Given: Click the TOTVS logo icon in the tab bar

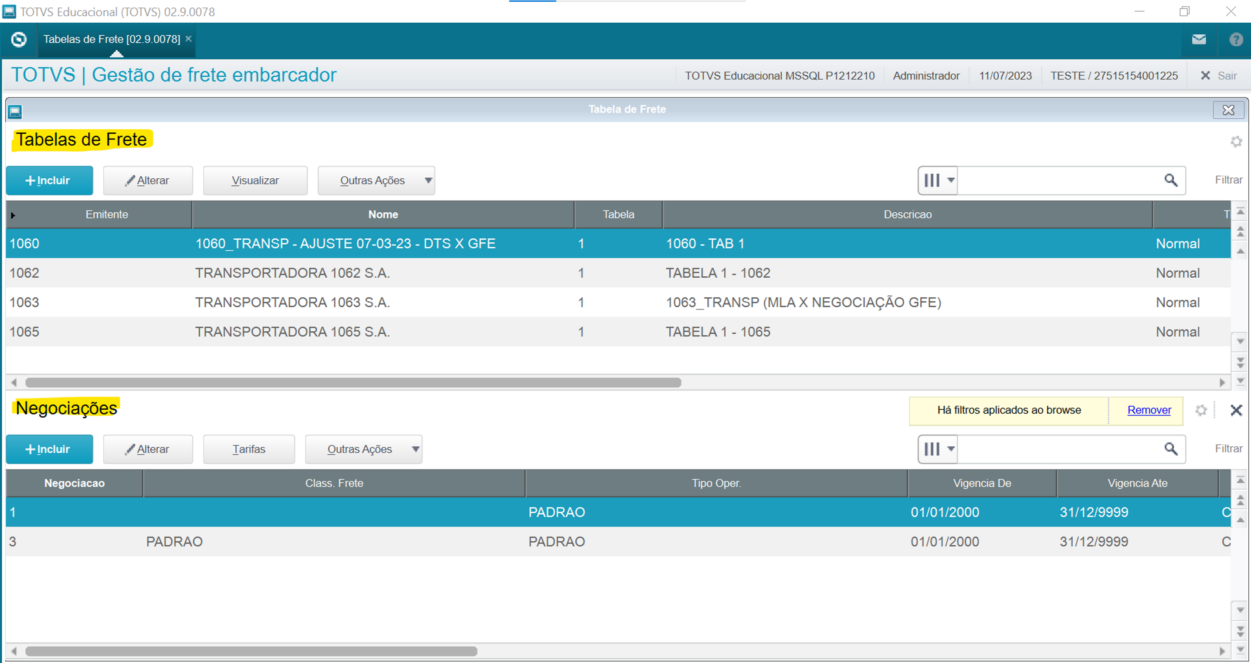Looking at the screenshot, I should pos(18,39).
